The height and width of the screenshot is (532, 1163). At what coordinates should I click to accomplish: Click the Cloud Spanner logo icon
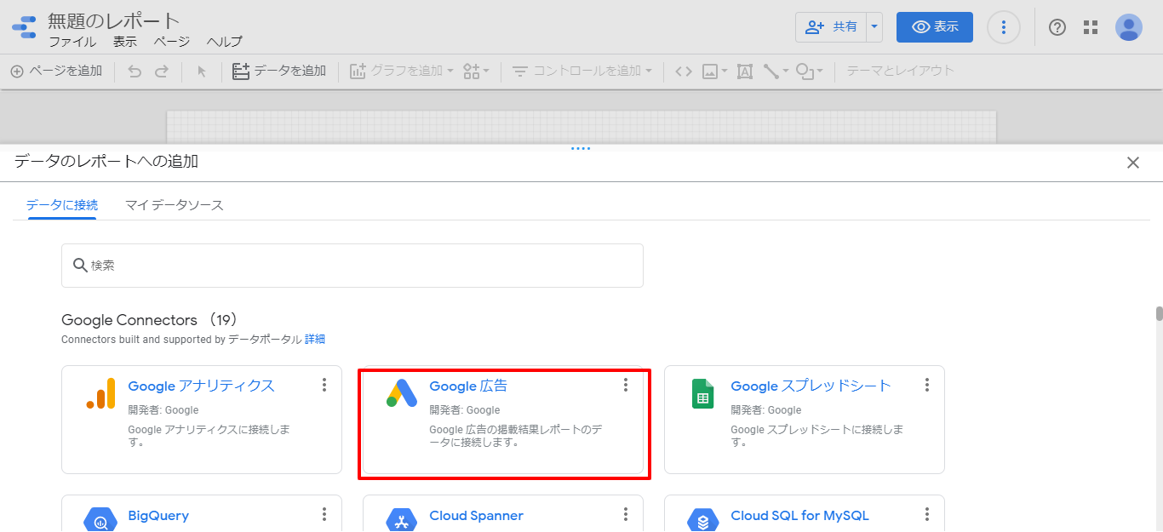tap(402, 521)
